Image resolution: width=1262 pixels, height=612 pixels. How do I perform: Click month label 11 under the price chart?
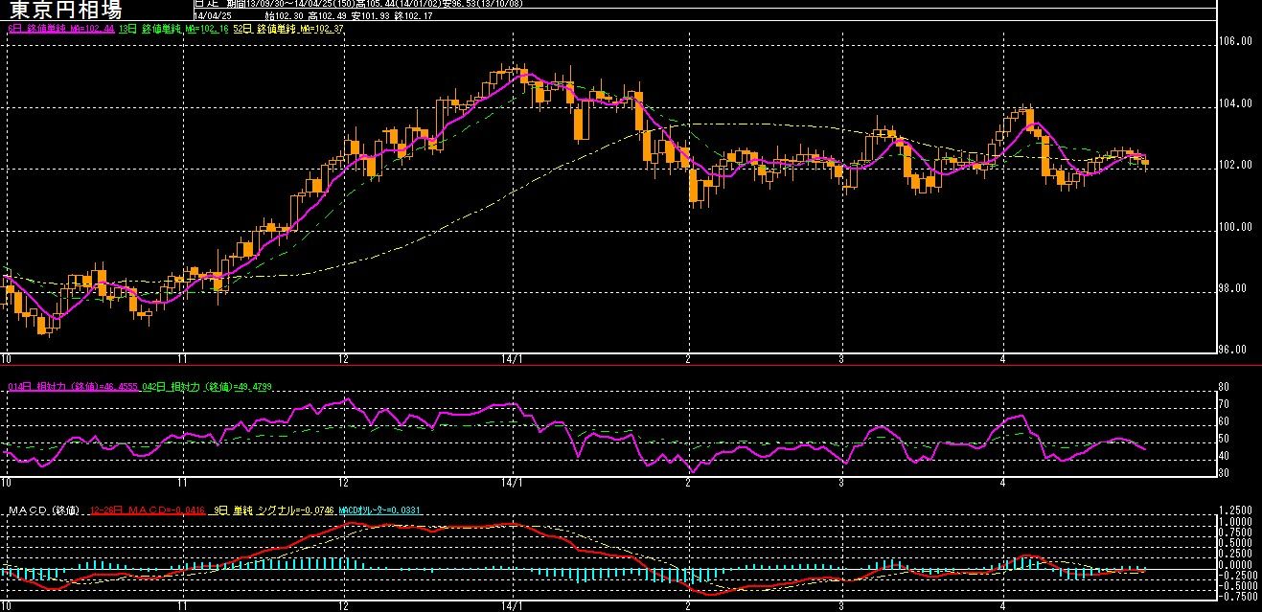coord(182,359)
